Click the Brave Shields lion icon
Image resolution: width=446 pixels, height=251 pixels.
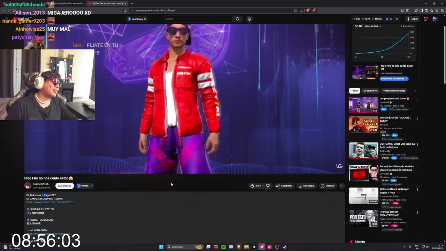(x=308, y=10)
